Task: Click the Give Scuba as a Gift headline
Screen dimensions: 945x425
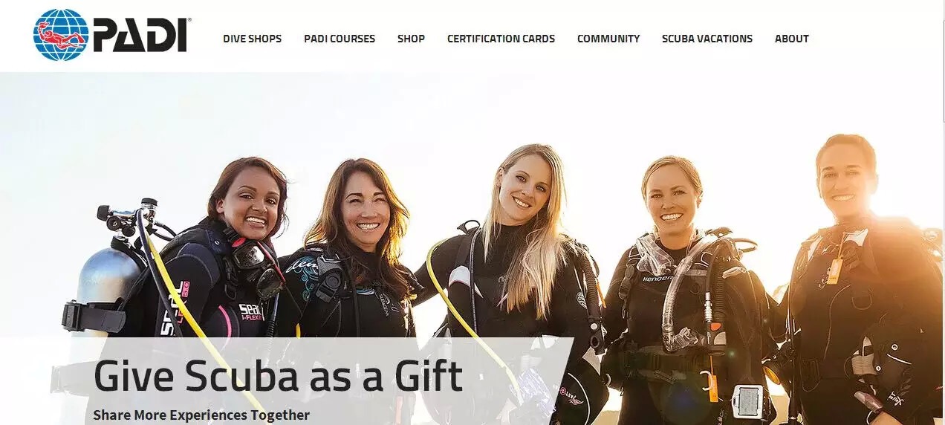Action: 278,376
